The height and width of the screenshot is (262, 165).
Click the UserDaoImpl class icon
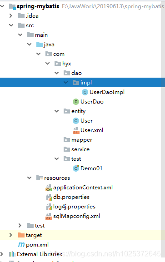pyautogui.click(x=85, y=92)
